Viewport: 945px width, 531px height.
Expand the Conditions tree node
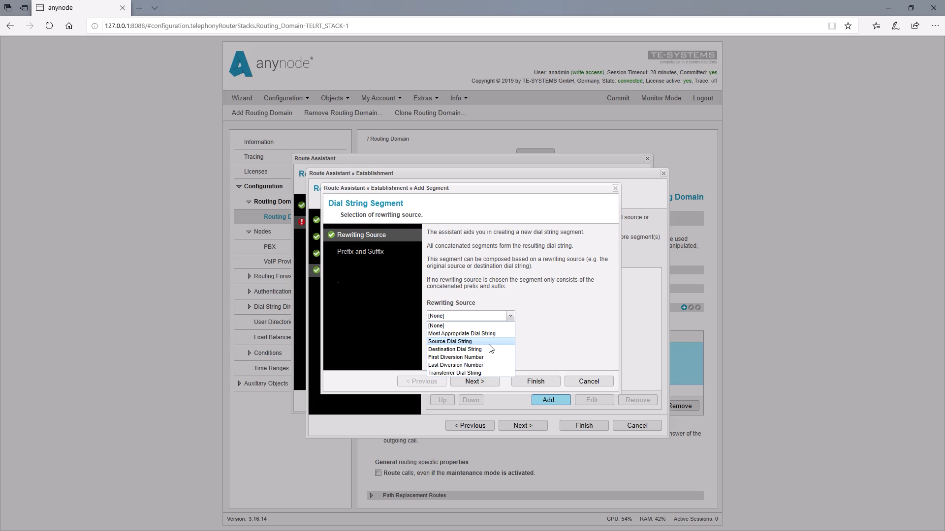pyautogui.click(x=249, y=353)
